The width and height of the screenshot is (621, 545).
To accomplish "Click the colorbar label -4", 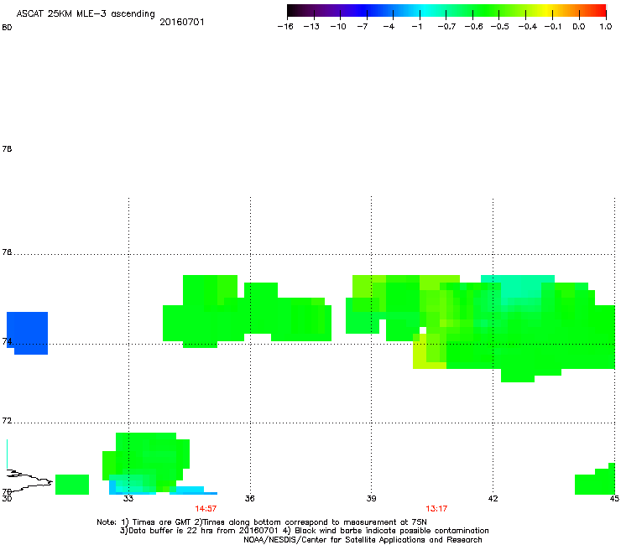I will click(x=389, y=27).
